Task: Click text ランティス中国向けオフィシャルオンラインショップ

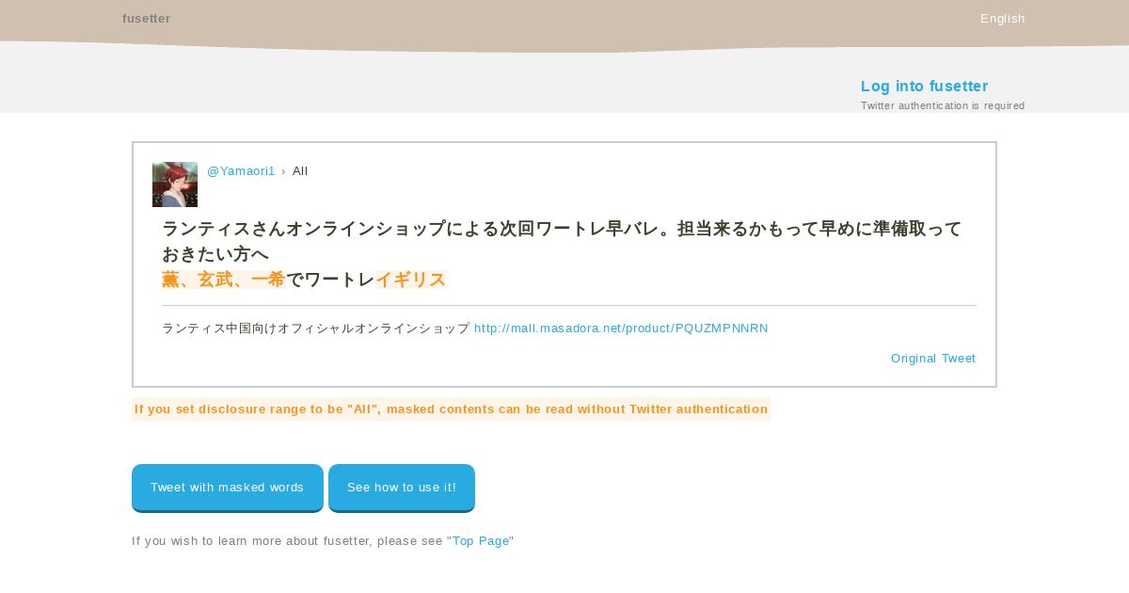Action: tap(315, 329)
